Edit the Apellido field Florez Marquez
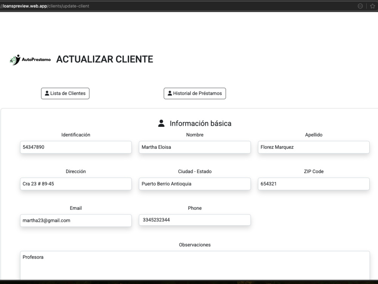Viewport: 378px width, 284px height. pyautogui.click(x=314, y=147)
